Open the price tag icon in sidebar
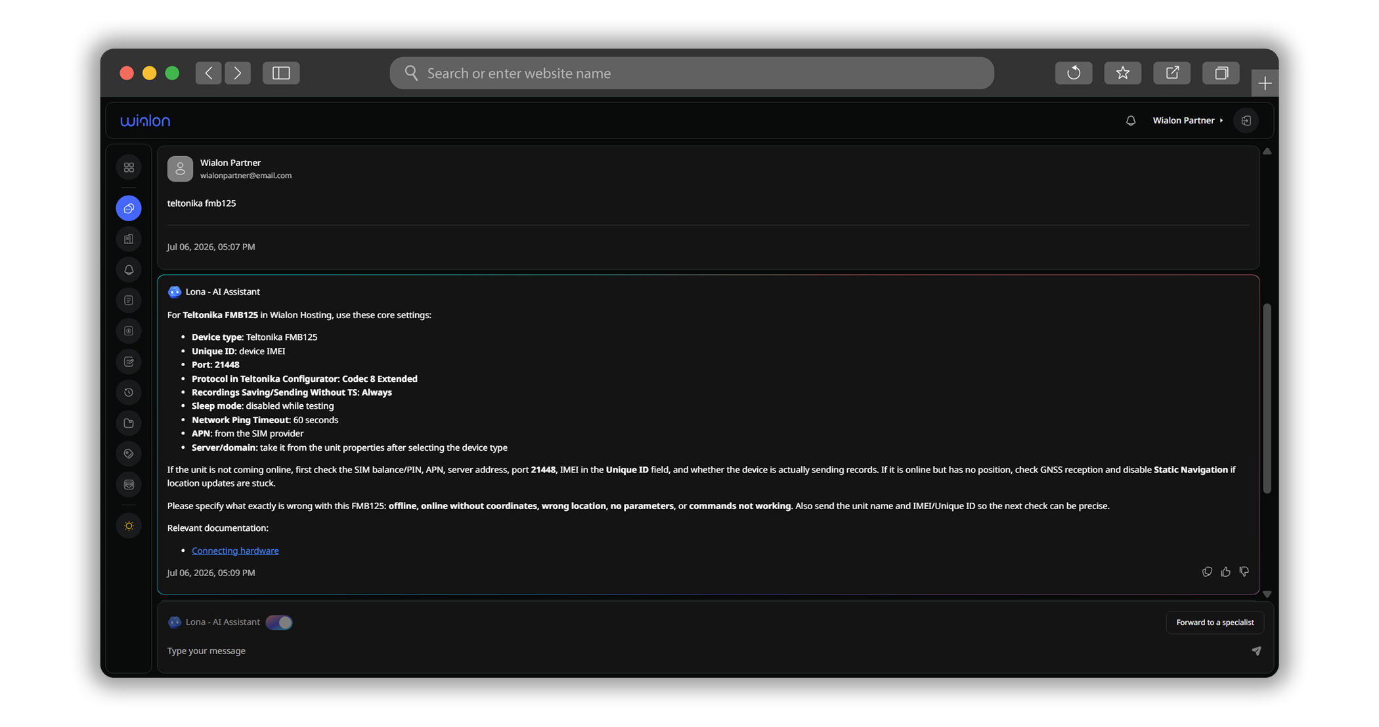The image size is (1379, 727). pyautogui.click(x=129, y=453)
